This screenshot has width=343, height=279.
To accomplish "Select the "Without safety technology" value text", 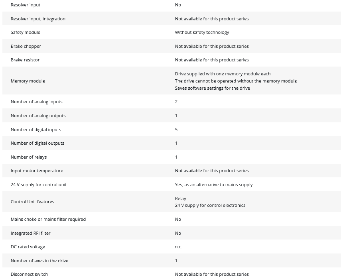I will coord(202,32).
